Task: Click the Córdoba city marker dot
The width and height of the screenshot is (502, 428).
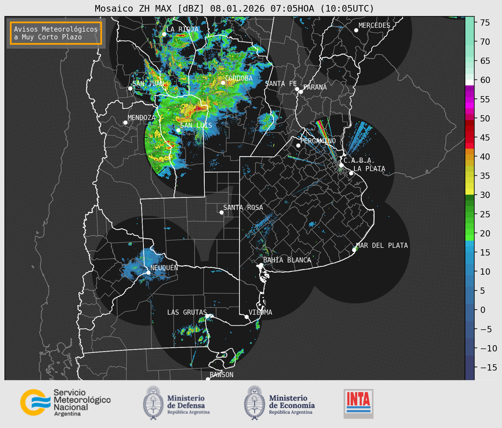Action: point(223,83)
